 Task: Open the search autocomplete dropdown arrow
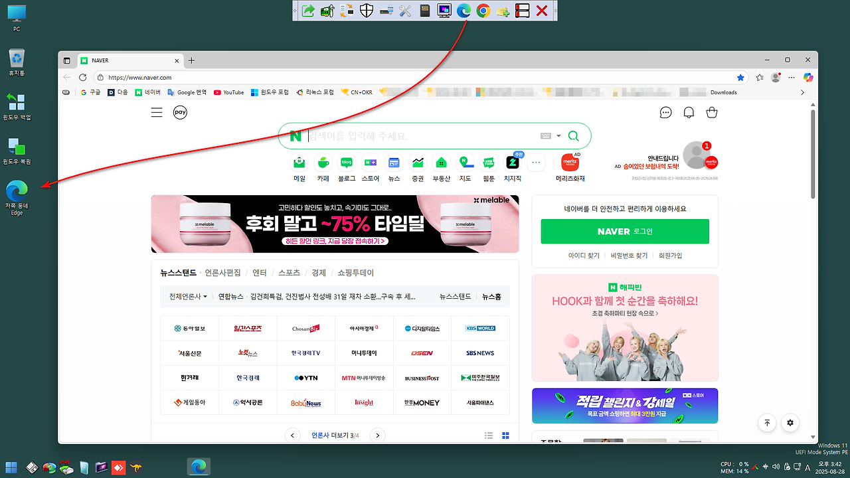click(x=558, y=135)
